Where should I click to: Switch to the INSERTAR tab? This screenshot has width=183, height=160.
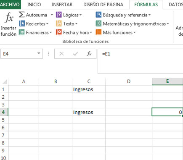pos(62,5)
